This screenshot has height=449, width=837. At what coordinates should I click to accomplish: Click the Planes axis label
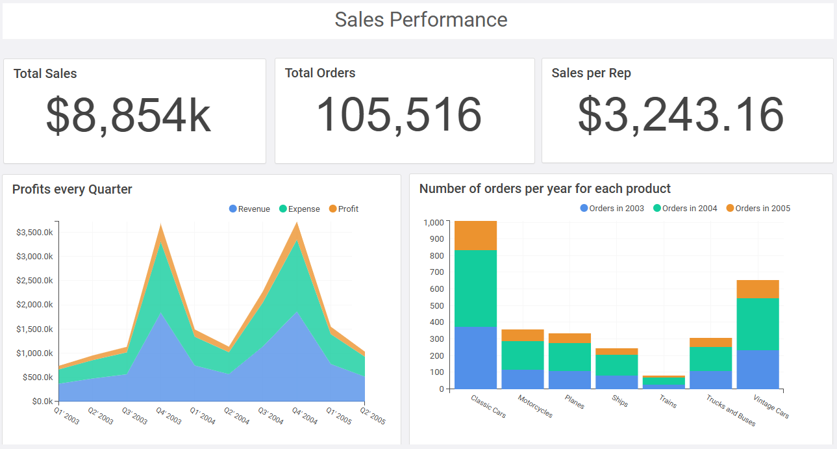[575, 402]
